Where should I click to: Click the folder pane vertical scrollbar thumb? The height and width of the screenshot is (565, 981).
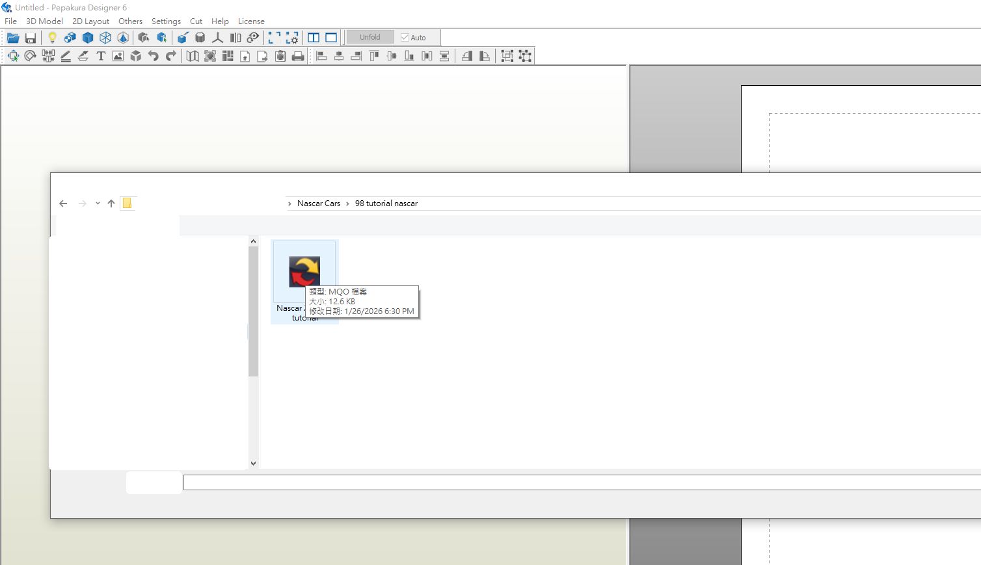(253, 311)
